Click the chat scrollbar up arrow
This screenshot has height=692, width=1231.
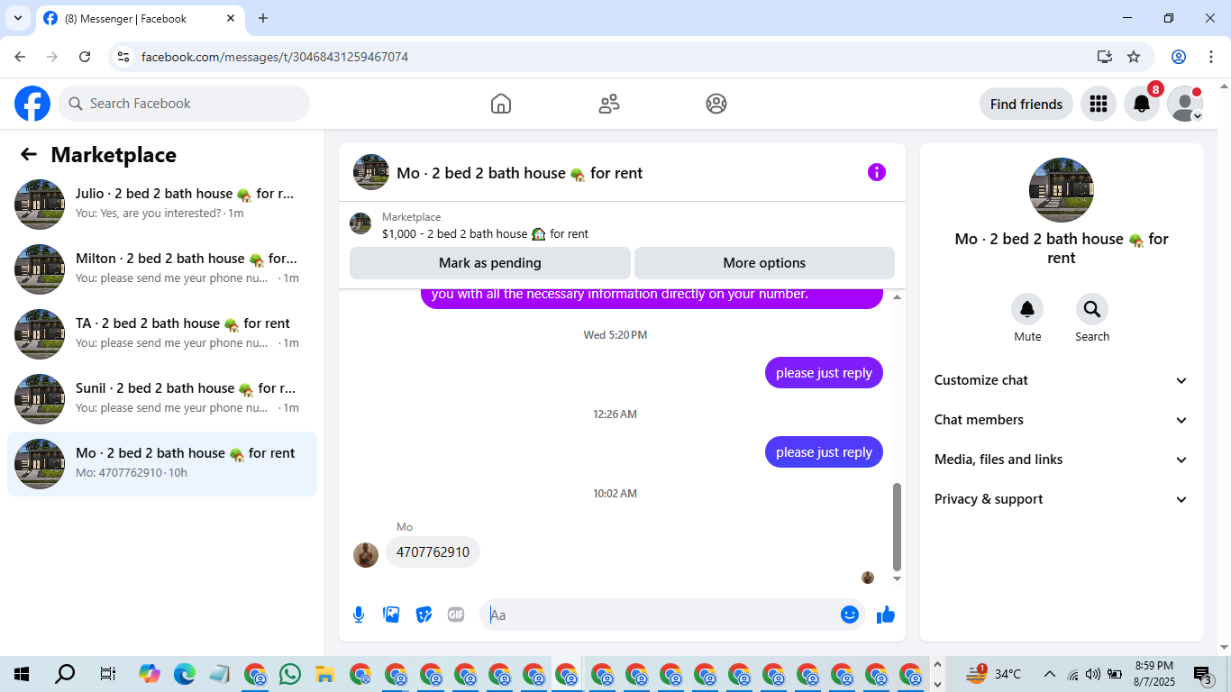pos(897,297)
